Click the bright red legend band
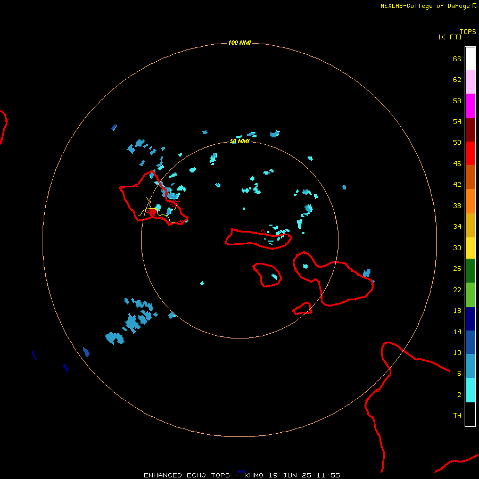The height and width of the screenshot is (479, 479). [x=470, y=153]
